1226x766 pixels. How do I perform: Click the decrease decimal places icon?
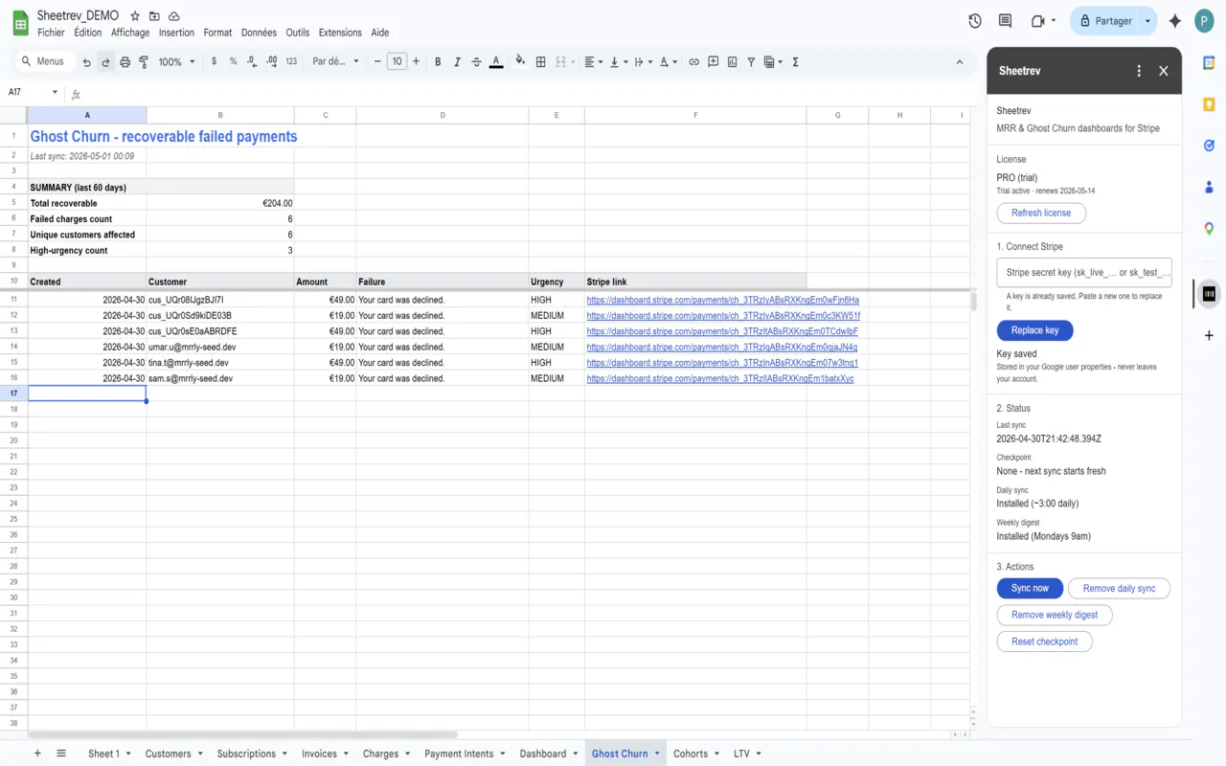(x=252, y=61)
